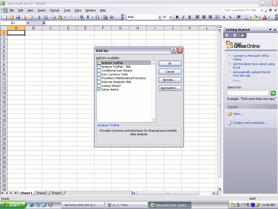This screenshot has width=278, height=209.
Task: Click the Save icon in toolbar
Action: click(18, 17)
